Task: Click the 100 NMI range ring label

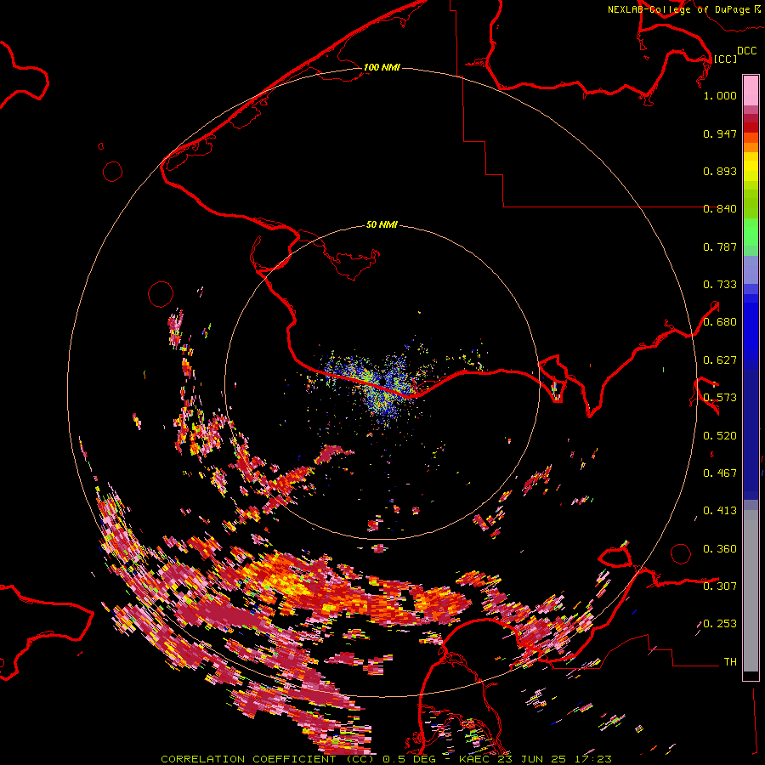Action: (x=382, y=67)
